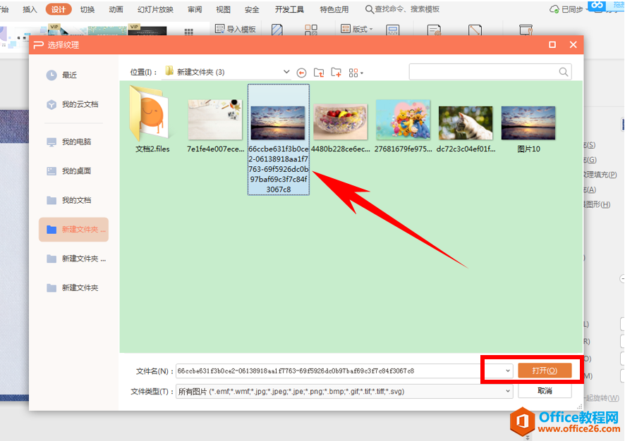Click the 我的云文档 cube icon
Viewport: 625px width, 441px height.
[x=51, y=104]
